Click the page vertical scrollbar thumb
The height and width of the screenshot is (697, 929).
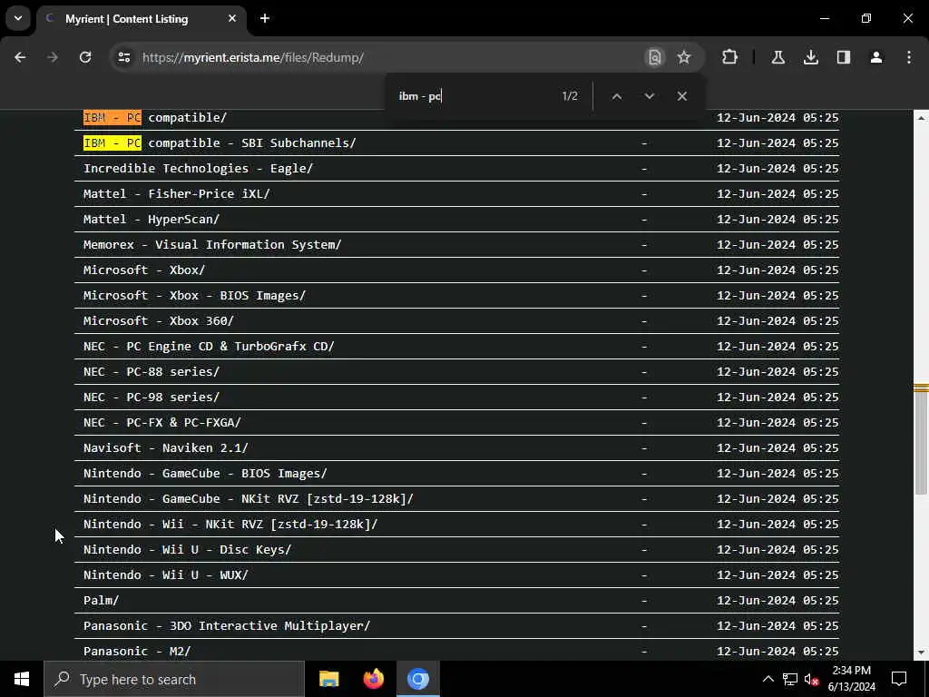(921, 442)
